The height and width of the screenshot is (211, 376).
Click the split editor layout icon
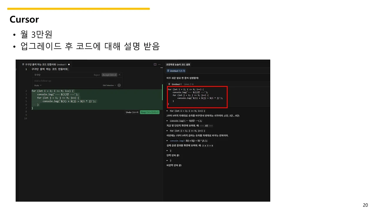coord(155,64)
